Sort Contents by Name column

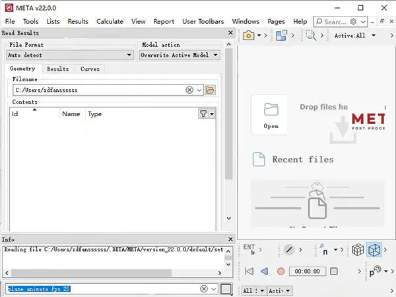coord(73,114)
